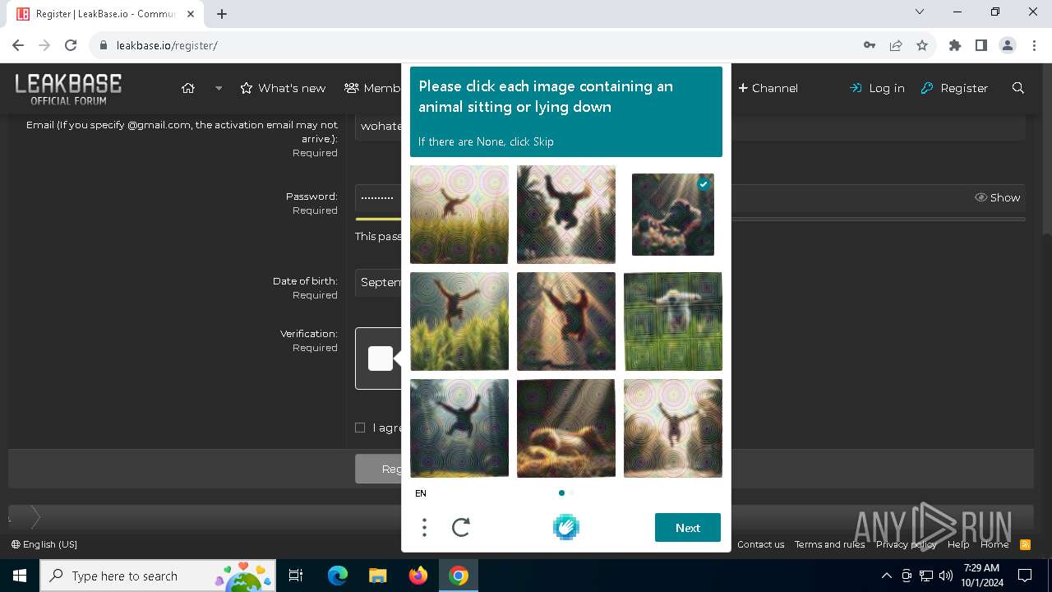Click Log in in the header
Screen dimensions: 1052x592
(877, 88)
